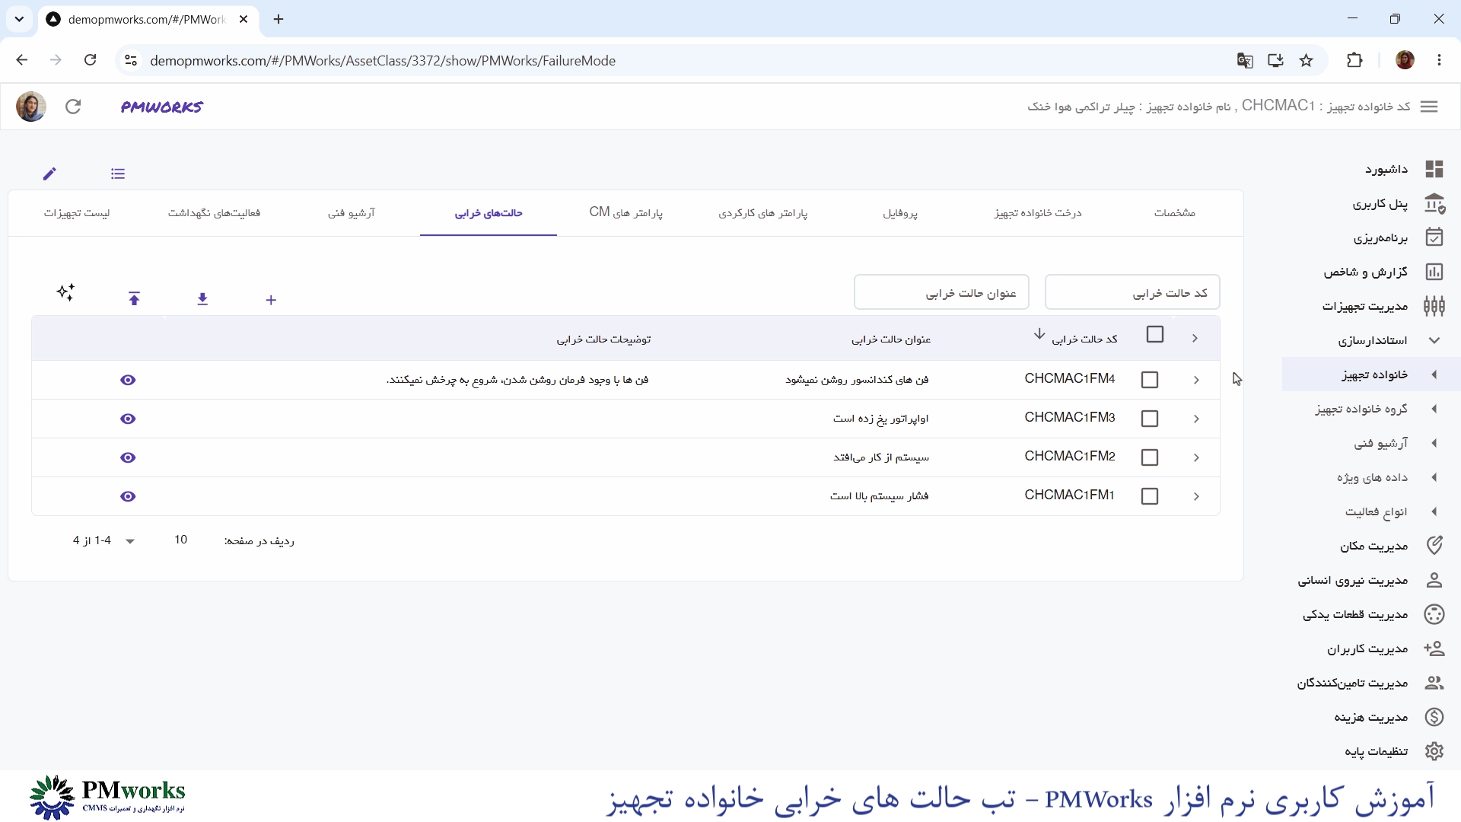Click the مدیریت تجهیزات icon

1434,306
